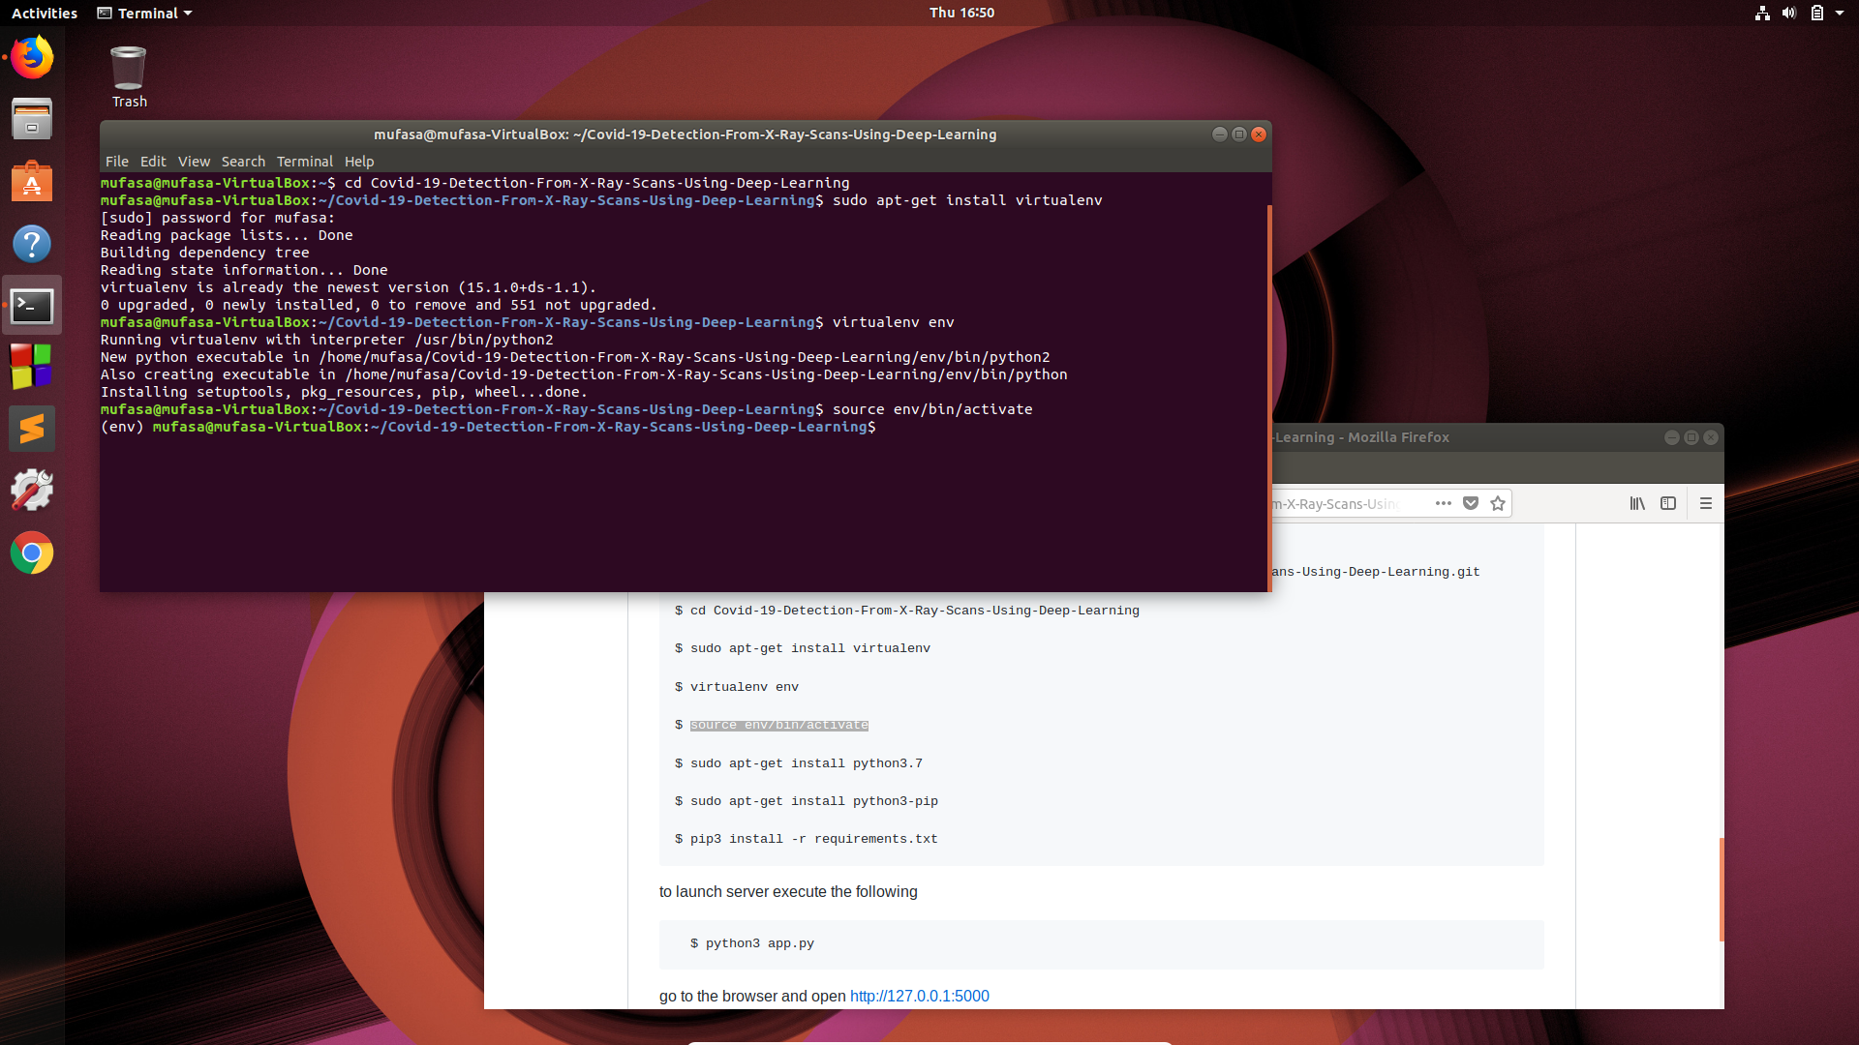Screen dimensions: 1859x1045
Task: Click the Firefox page vertical scrollbar
Action: [1721, 888]
